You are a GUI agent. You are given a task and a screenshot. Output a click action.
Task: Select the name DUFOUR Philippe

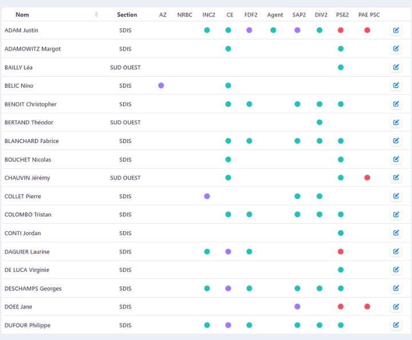pos(27,325)
